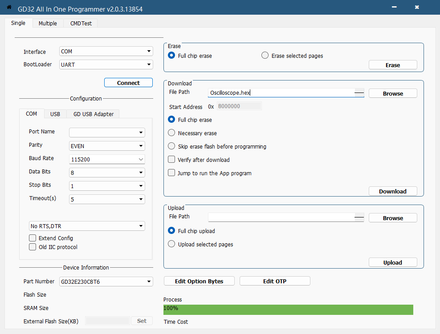Open Edit Option Bytes

(x=199, y=281)
